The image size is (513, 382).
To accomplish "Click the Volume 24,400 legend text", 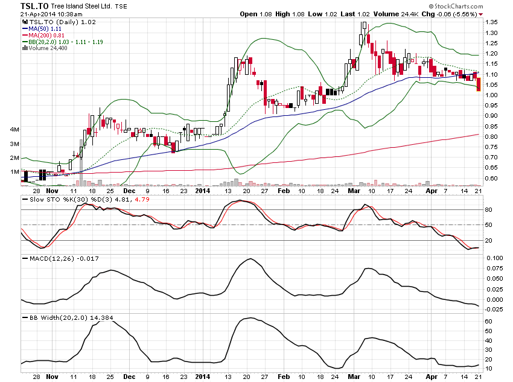I will tap(48, 48).
